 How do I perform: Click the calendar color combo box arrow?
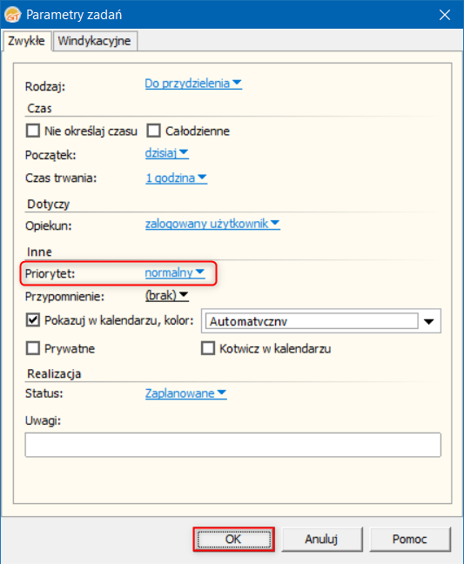(x=429, y=321)
